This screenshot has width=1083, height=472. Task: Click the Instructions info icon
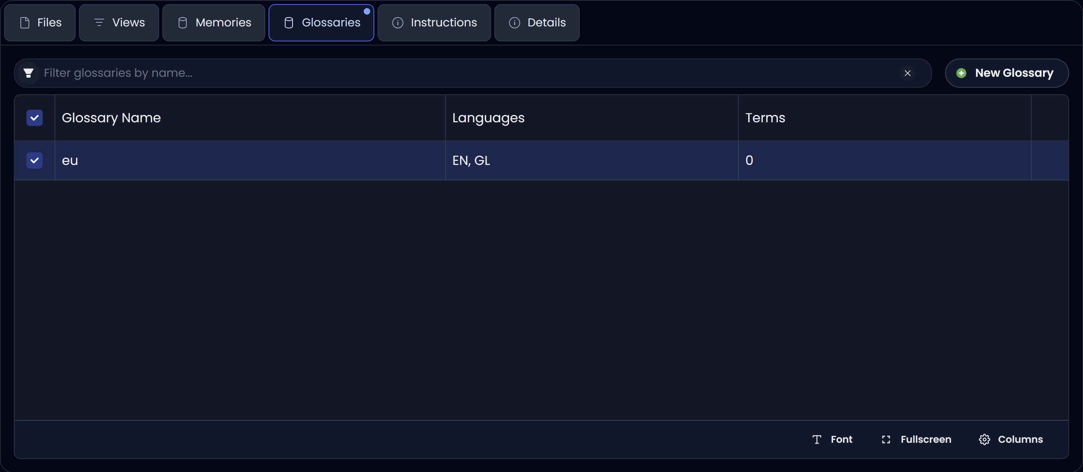tap(397, 23)
